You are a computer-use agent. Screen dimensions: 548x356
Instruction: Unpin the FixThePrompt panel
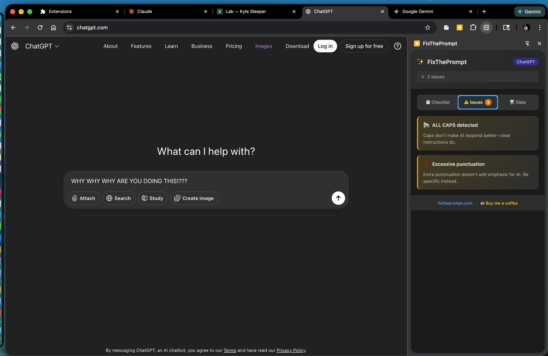(527, 43)
